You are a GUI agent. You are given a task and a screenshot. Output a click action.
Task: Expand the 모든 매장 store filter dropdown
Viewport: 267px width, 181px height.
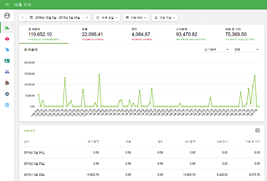(136, 17)
